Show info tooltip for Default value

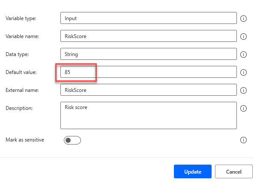(x=243, y=72)
